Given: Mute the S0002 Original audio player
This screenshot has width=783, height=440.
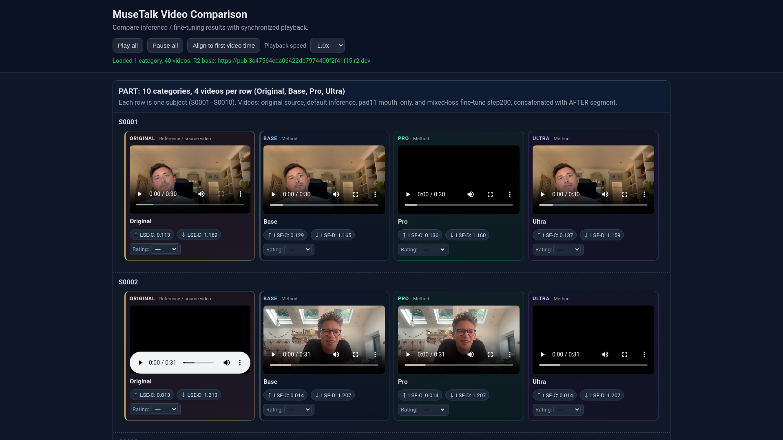Looking at the screenshot, I should click(x=227, y=363).
